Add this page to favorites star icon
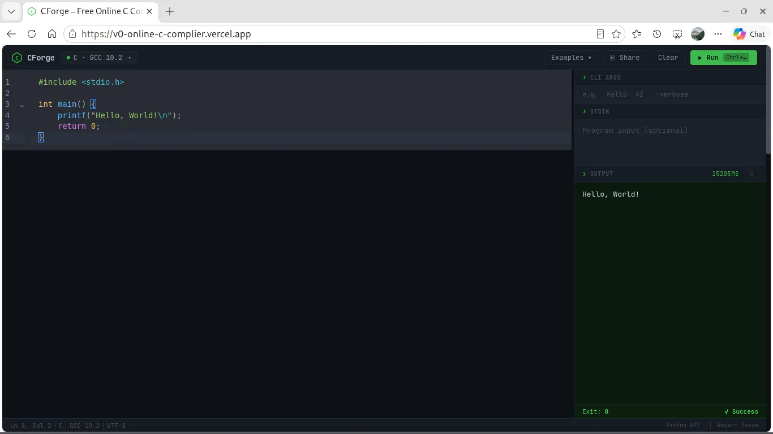 point(616,34)
